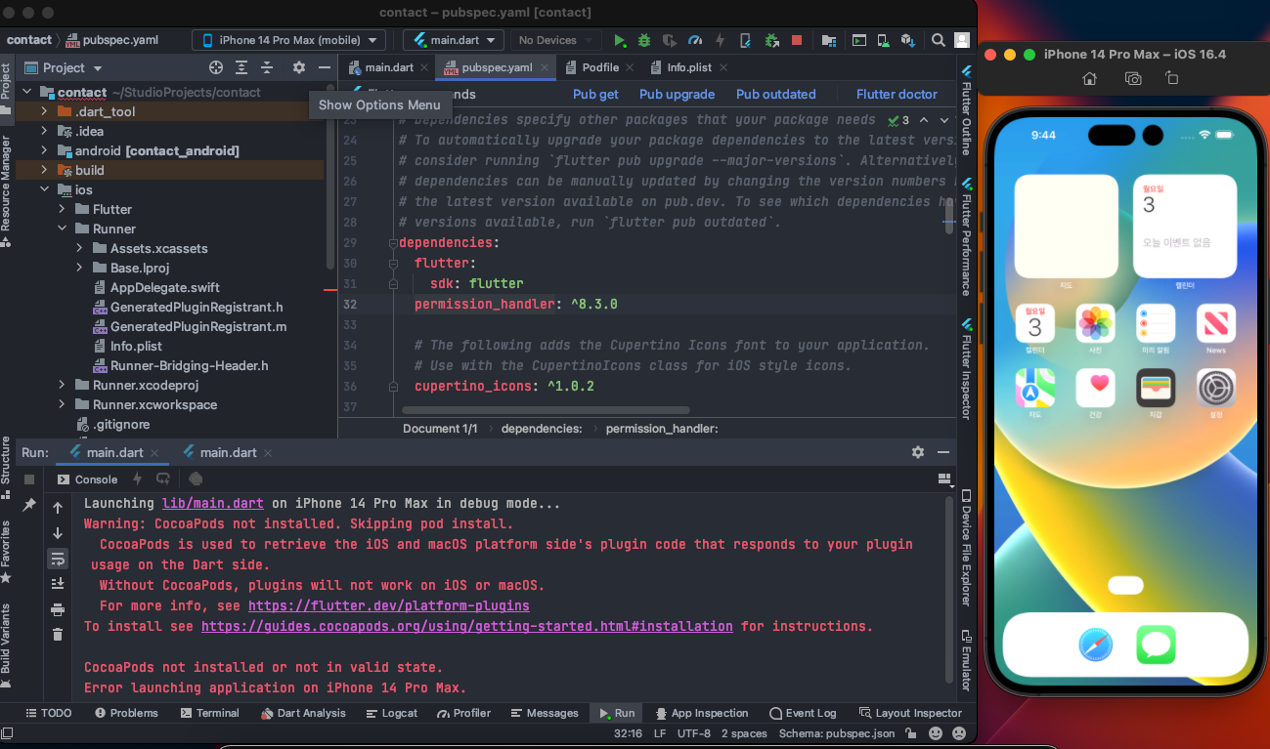Open the Logcat tool tab
1270x749 pixels.
coord(391,713)
